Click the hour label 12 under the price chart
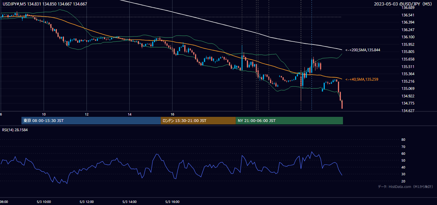Image resolution: width=437 pixels, height=205 pixels. [x=87, y=114]
